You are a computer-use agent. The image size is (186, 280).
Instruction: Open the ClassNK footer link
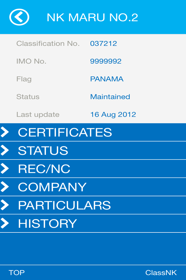click(x=161, y=273)
